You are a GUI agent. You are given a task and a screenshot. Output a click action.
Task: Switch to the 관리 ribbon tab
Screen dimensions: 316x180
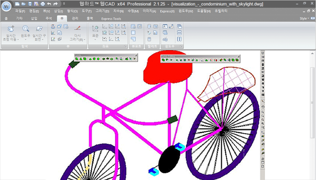(75, 19)
